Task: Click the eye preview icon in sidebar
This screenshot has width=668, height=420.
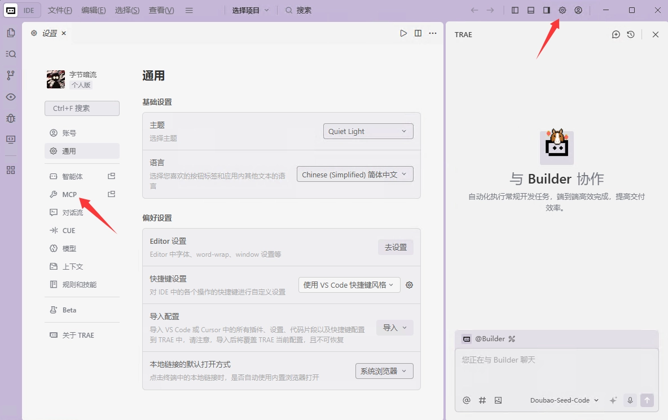Action: 11,97
